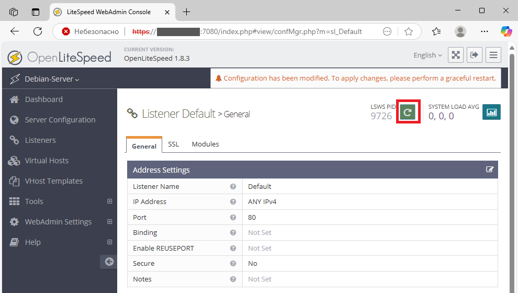Click the OpenLiteSpeed logo
Image resolution: width=518 pixels, height=293 pixels.
pos(60,58)
